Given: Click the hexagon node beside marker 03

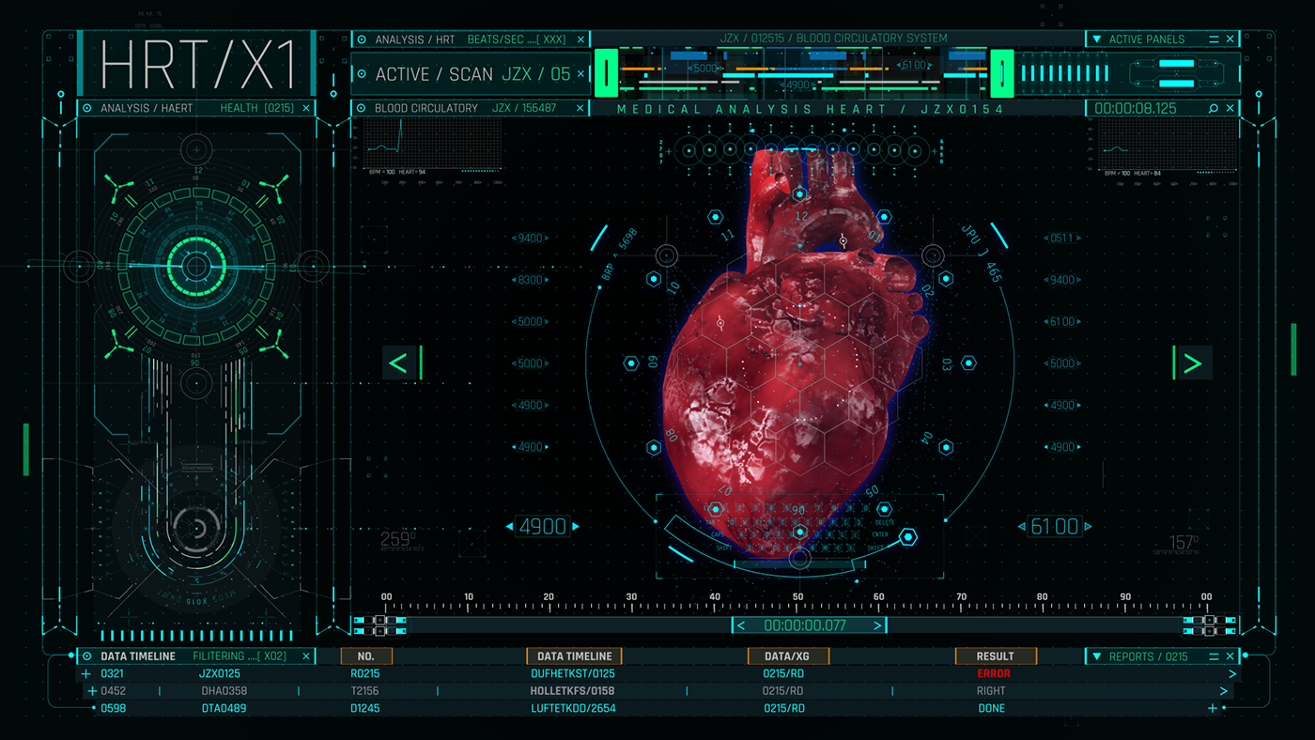Looking at the screenshot, I should pyautogui.click(x=969, y=362).
